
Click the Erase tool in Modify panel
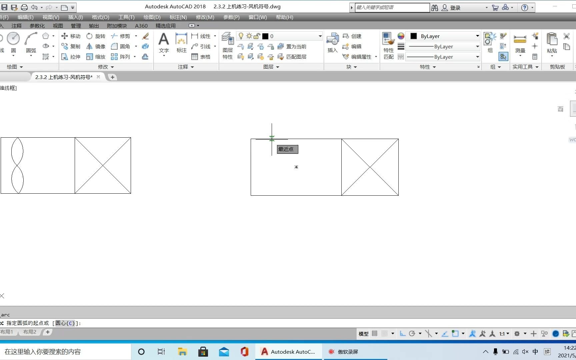pyautogui.click(x=145, y=36)
